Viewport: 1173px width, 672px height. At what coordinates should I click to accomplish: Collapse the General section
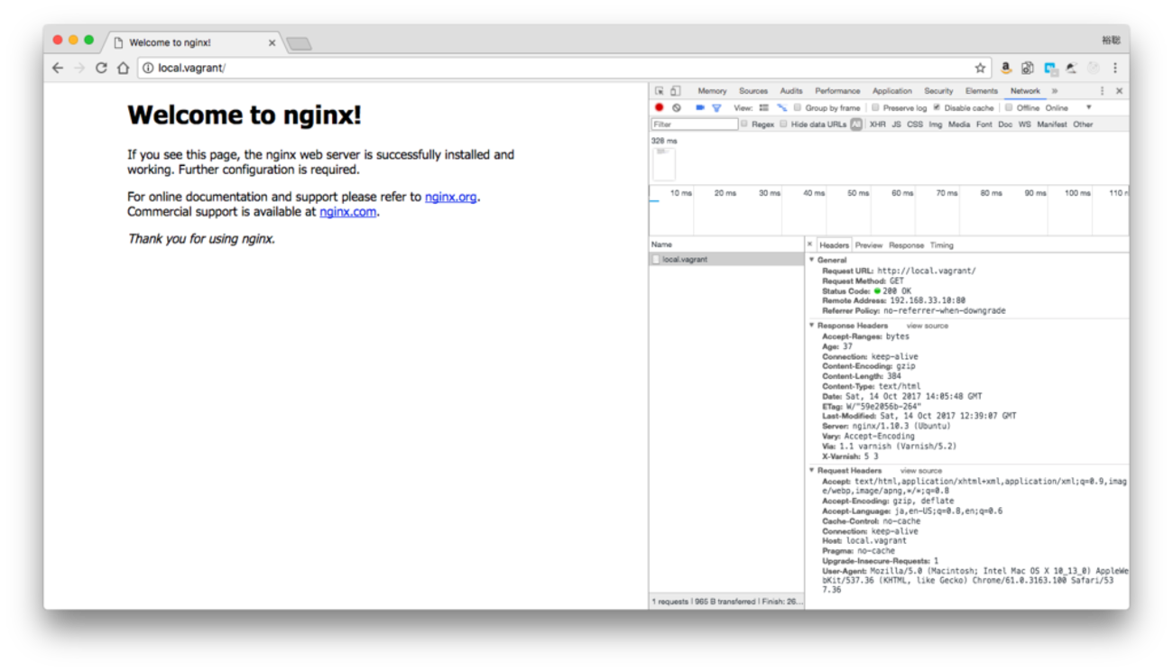[x=812, y=260]
